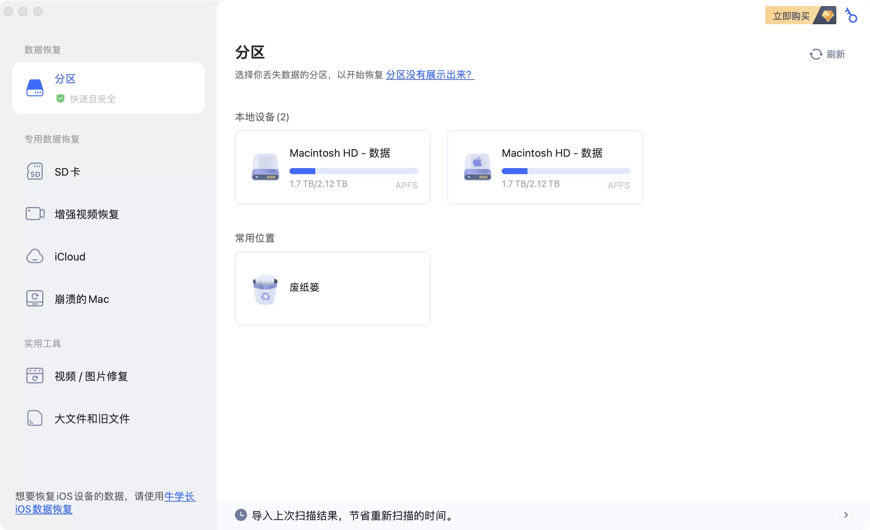
Task: Click the diamond icon on the buy button
Action: coord(827,16)
